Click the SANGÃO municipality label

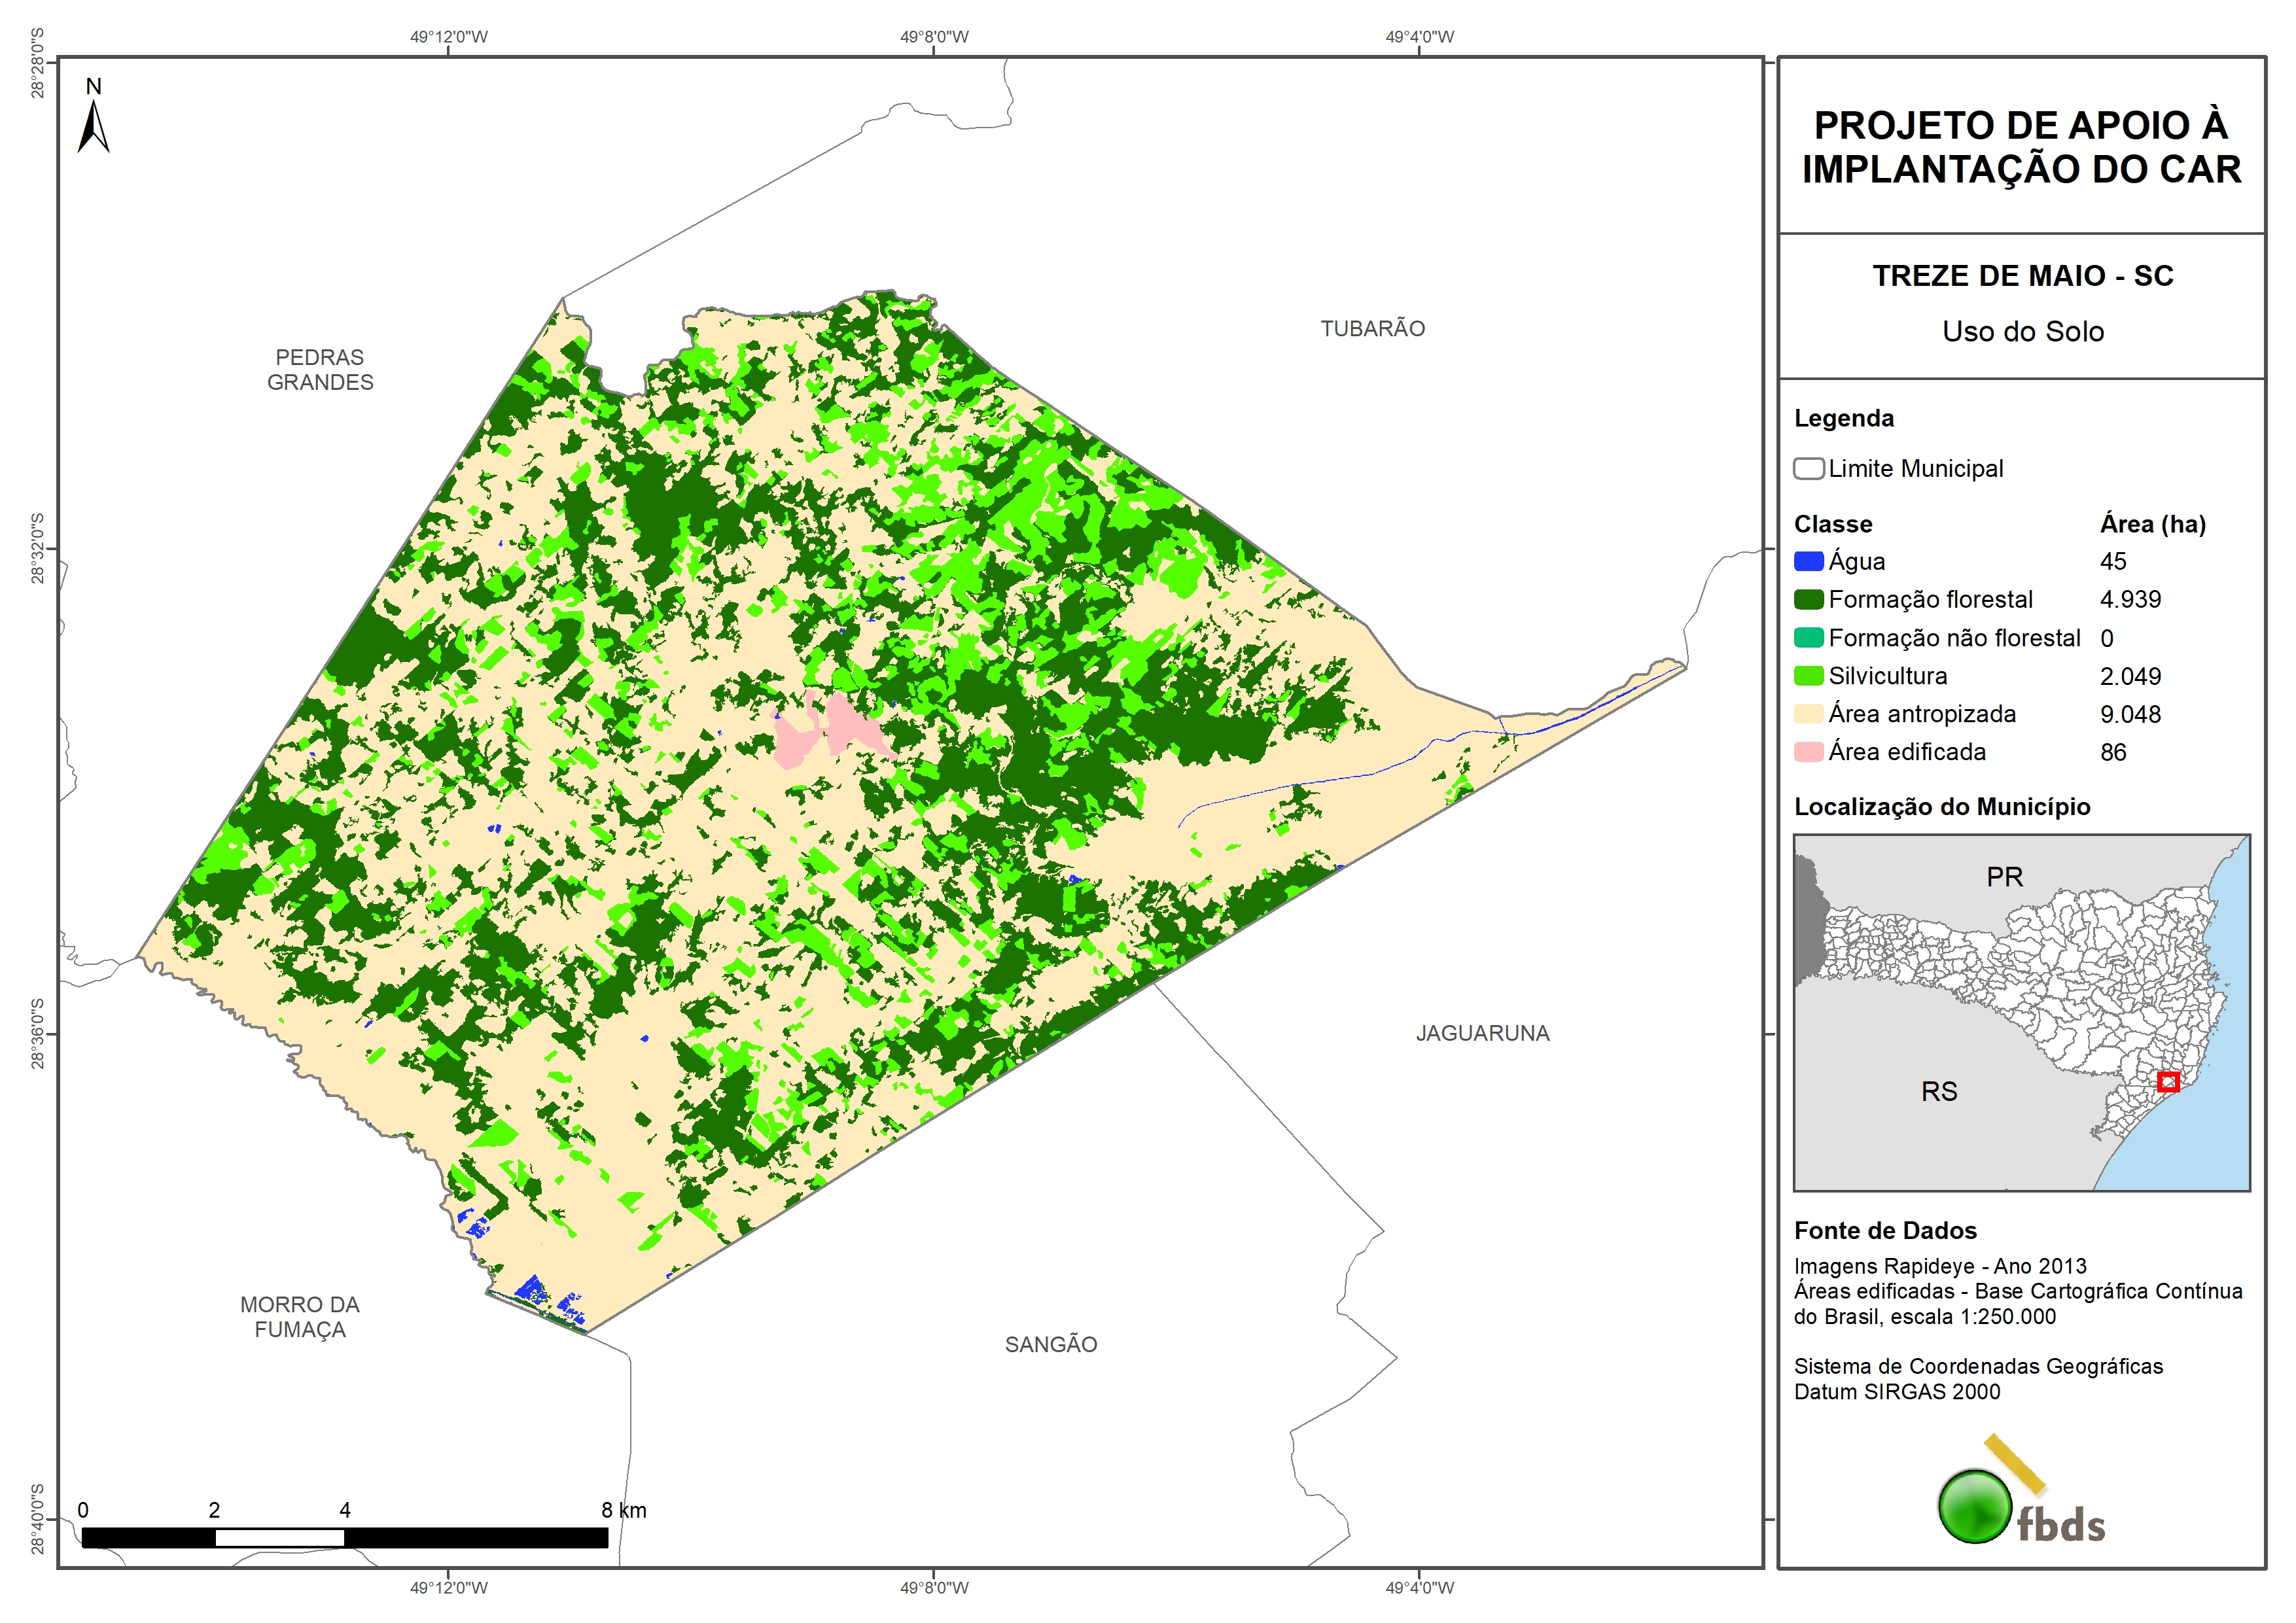point(1050,1344)
